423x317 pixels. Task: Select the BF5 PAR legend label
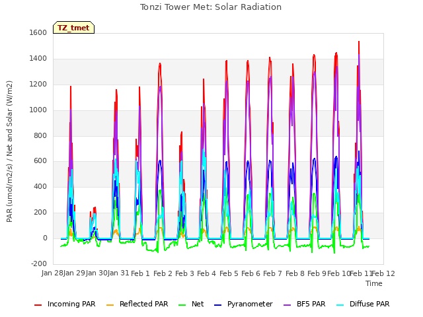311,304
